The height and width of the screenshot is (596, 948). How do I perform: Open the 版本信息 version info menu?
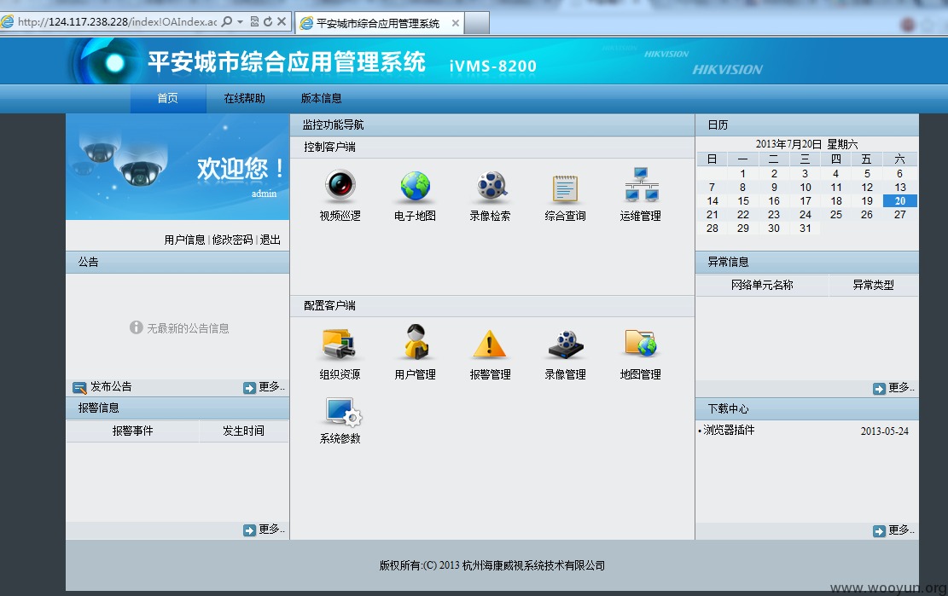click(321, 98)
